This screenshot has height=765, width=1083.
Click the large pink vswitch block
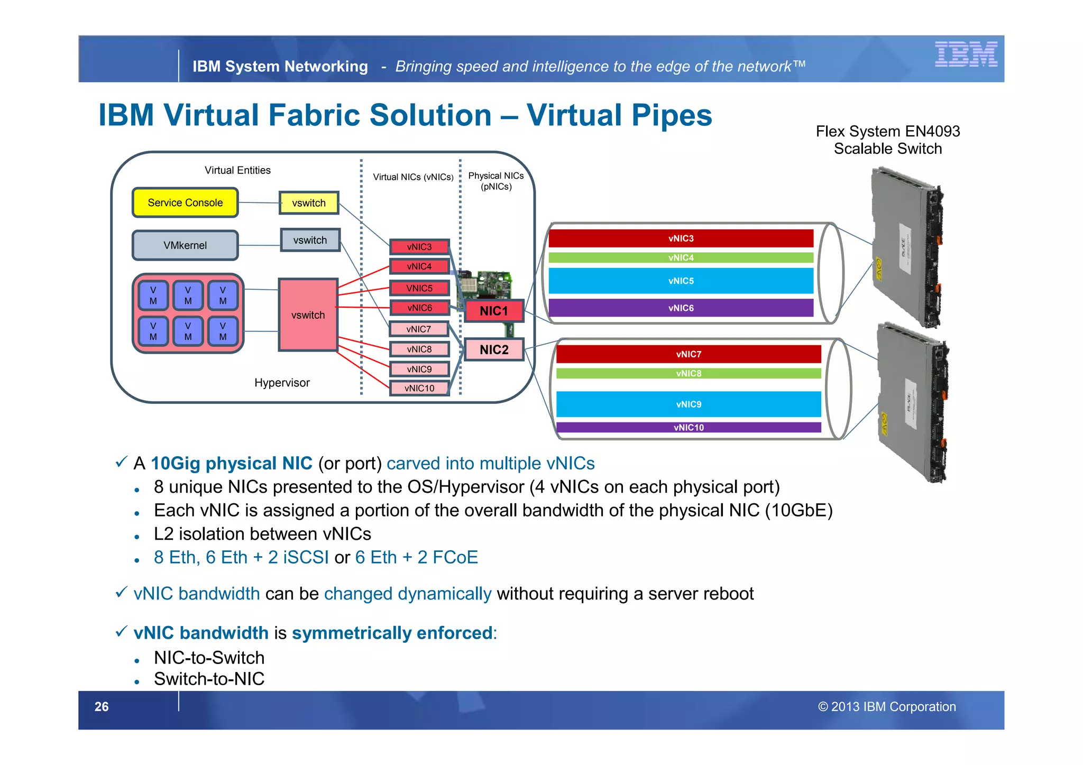(x=308, y=315)
